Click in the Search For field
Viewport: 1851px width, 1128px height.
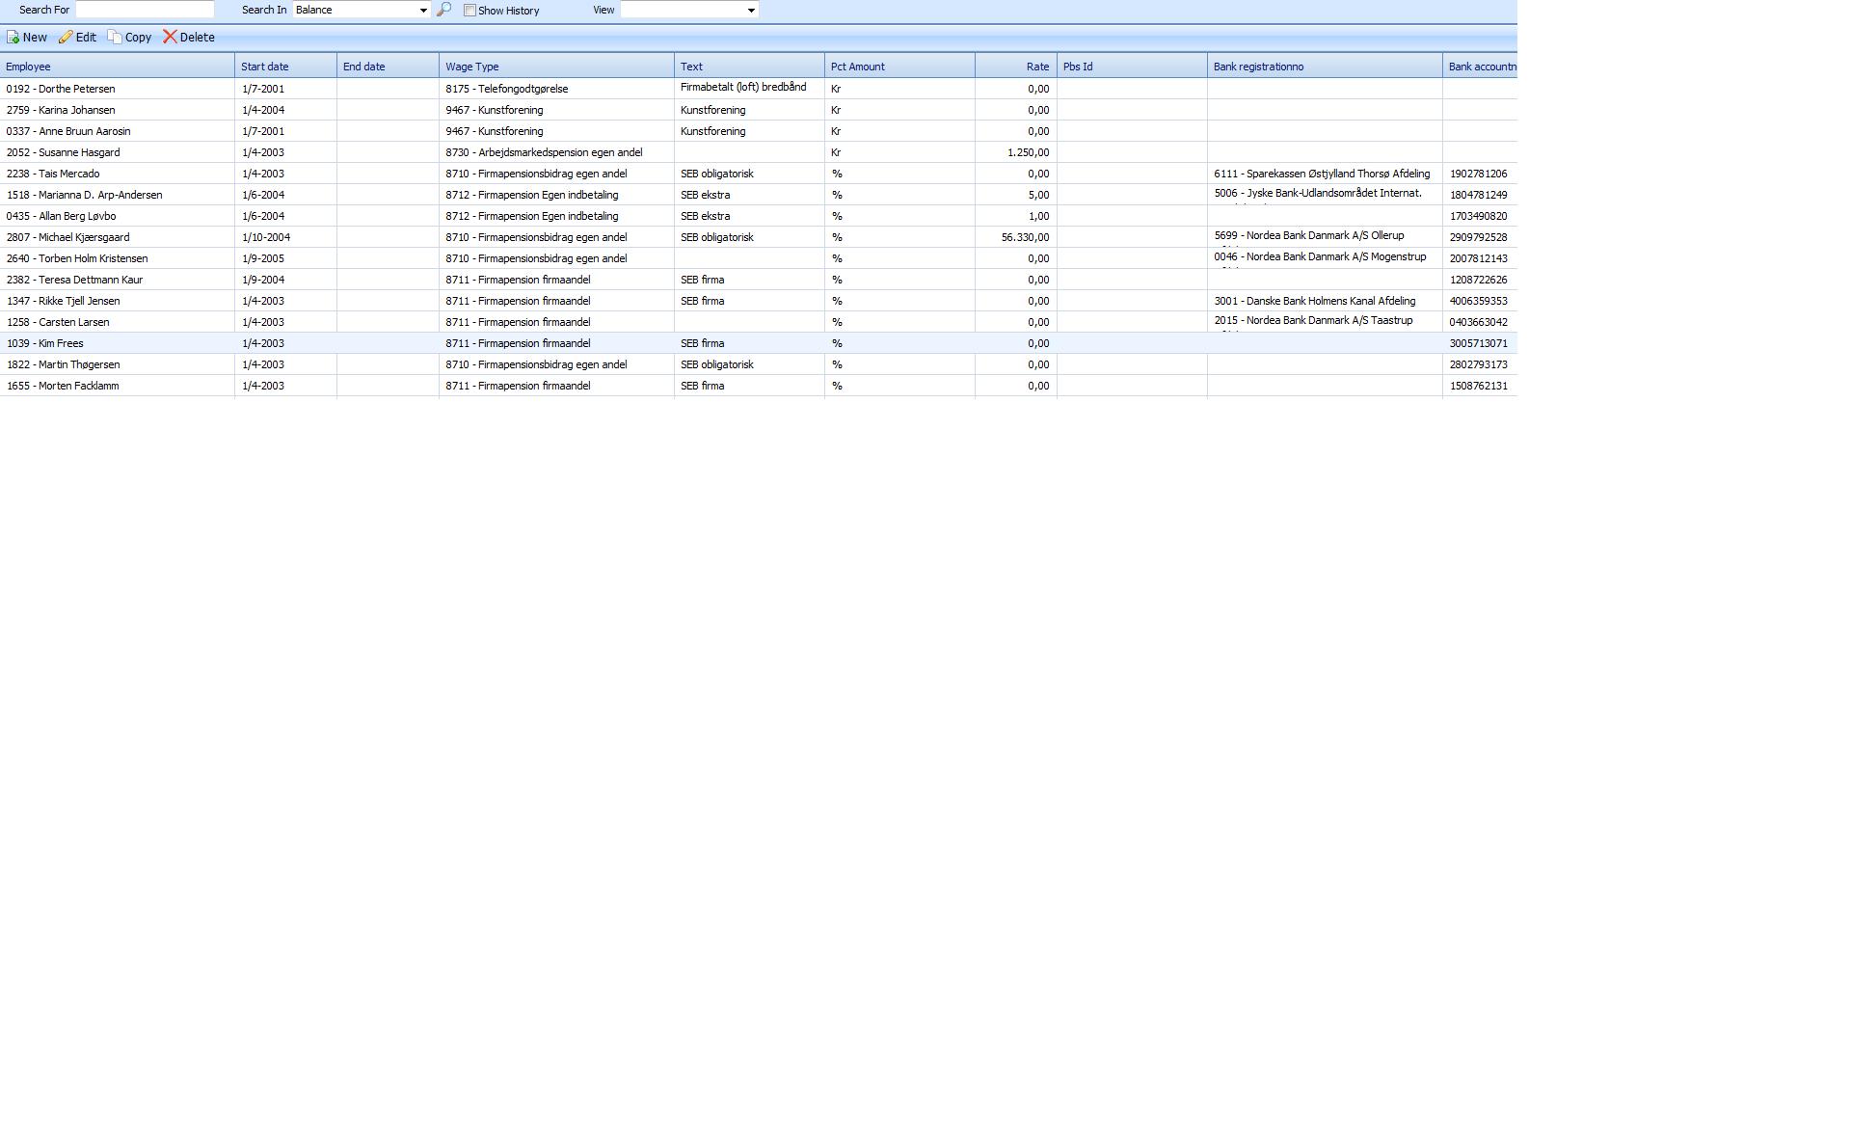click(x=145, y=10)
